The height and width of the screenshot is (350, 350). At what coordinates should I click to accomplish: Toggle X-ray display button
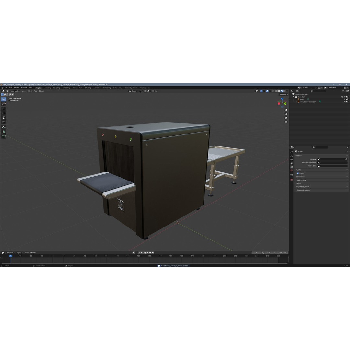(273, 91)
